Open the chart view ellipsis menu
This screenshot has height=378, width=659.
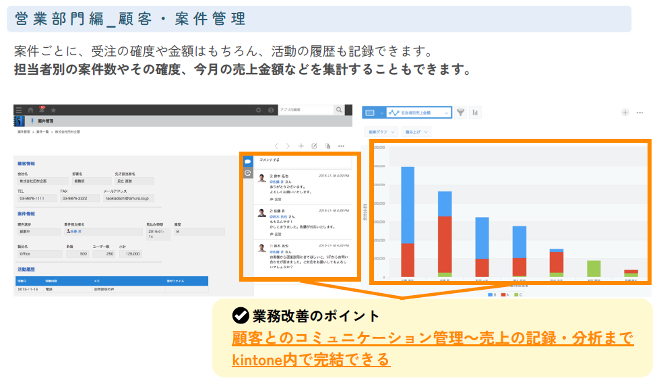pos(639,113)
